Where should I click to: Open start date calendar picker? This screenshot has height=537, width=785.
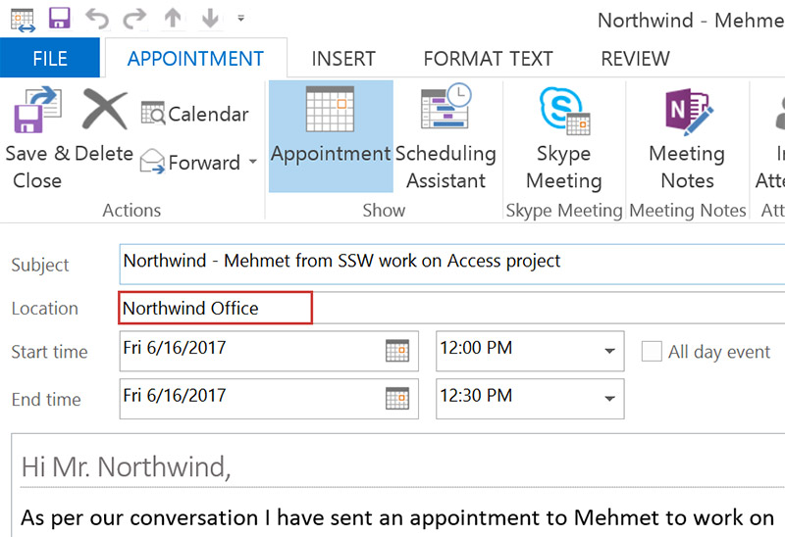(396, 351)
